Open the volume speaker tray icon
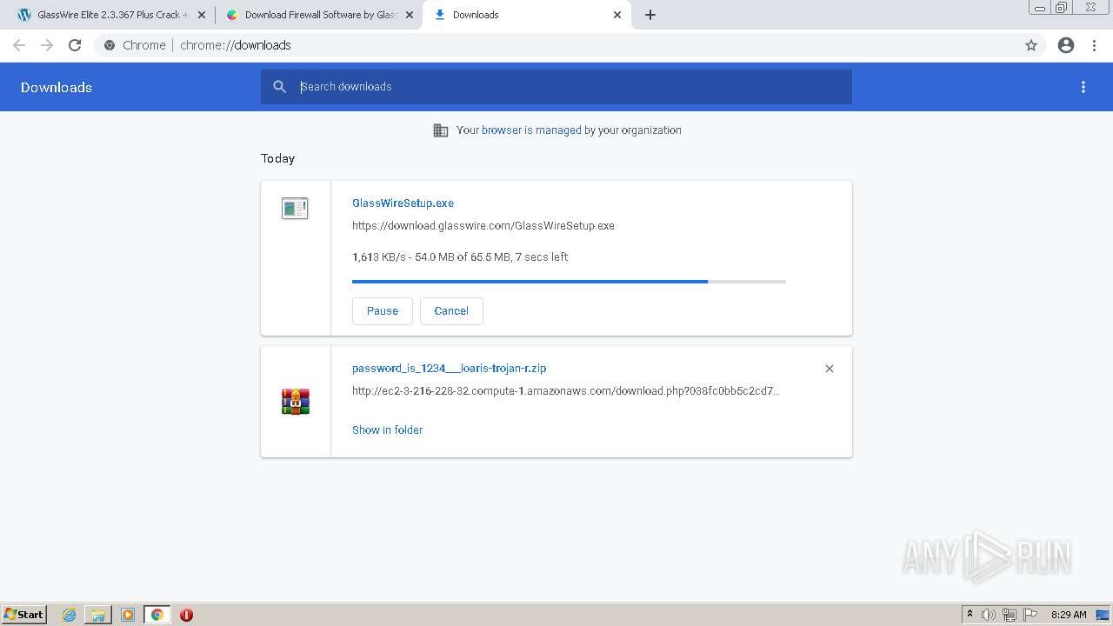The height and width of the screenshot is (626, 1113). point(989,615)
